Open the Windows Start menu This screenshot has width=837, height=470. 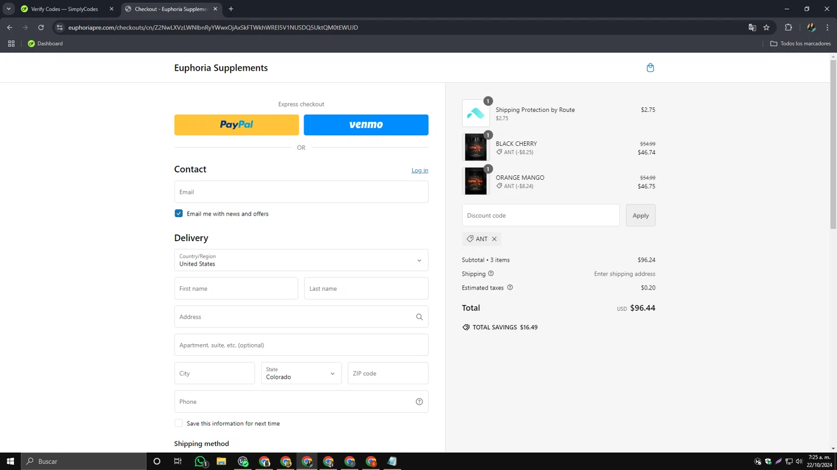10,461
